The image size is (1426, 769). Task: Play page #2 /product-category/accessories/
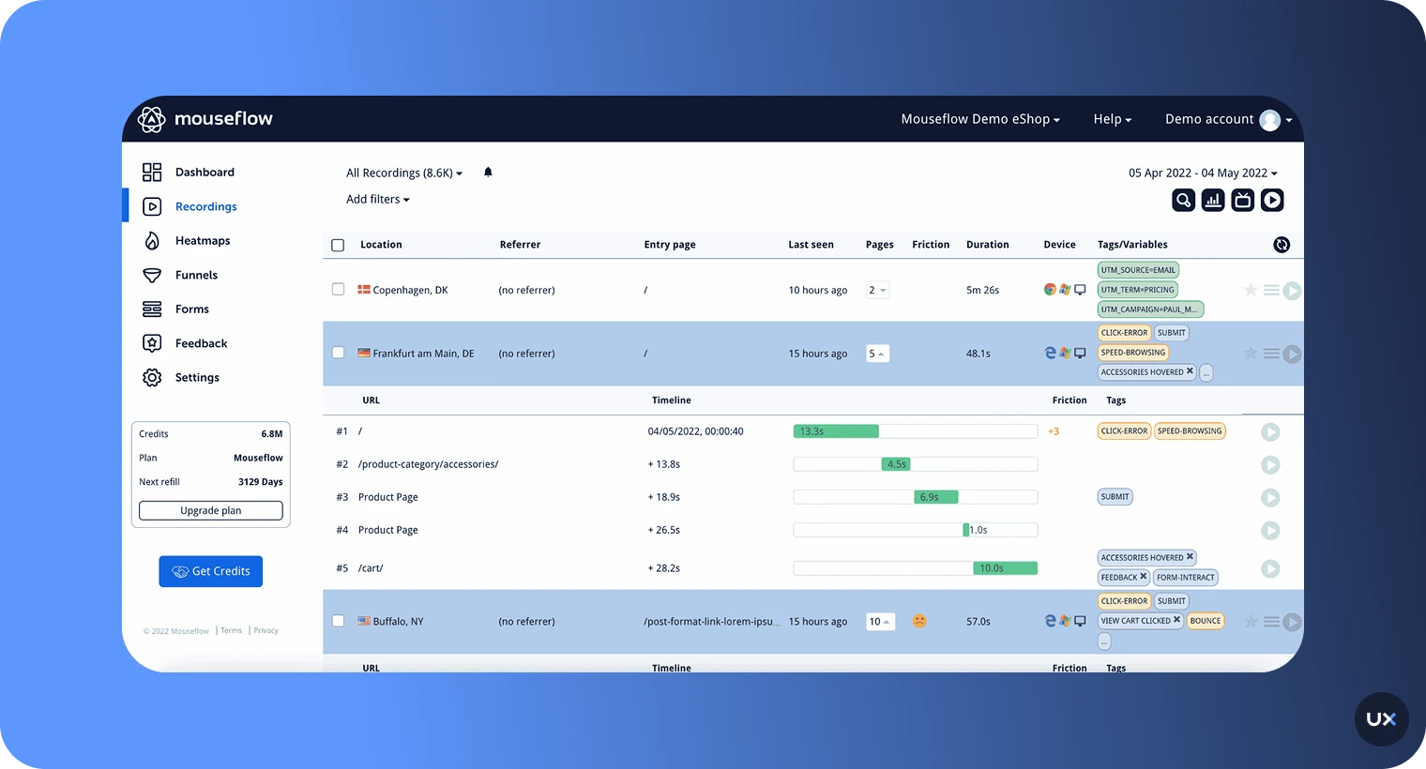pos(1270,465)
